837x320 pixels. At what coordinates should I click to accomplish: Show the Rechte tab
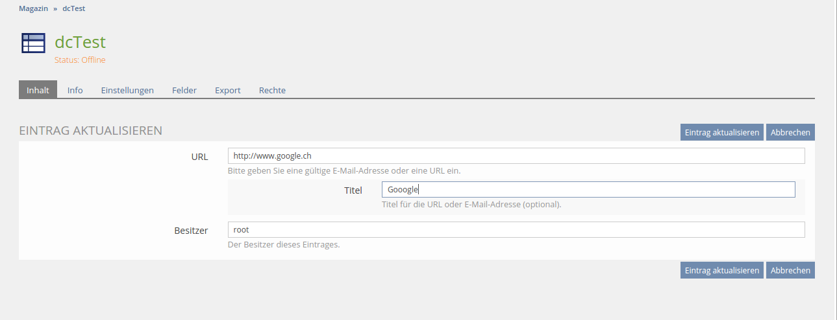[x=272, y=90]
